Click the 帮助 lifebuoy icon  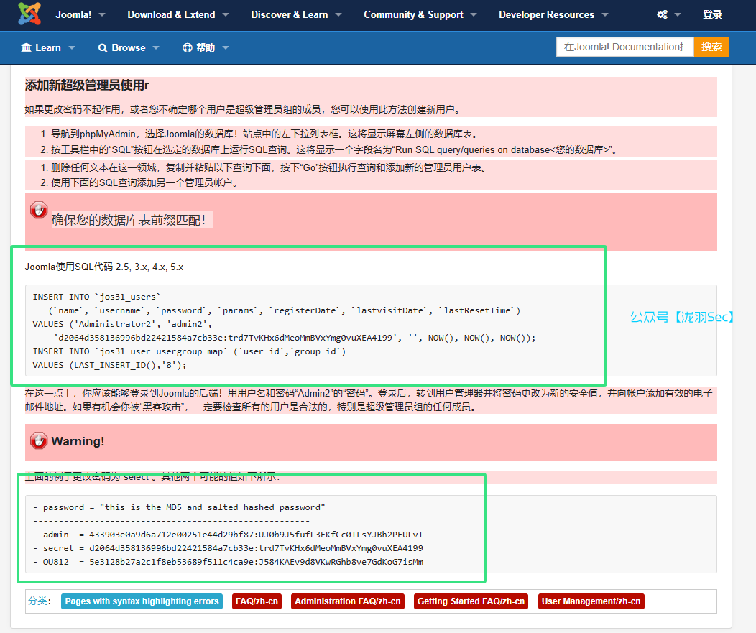pyautogui.click(x=188, y=47)
